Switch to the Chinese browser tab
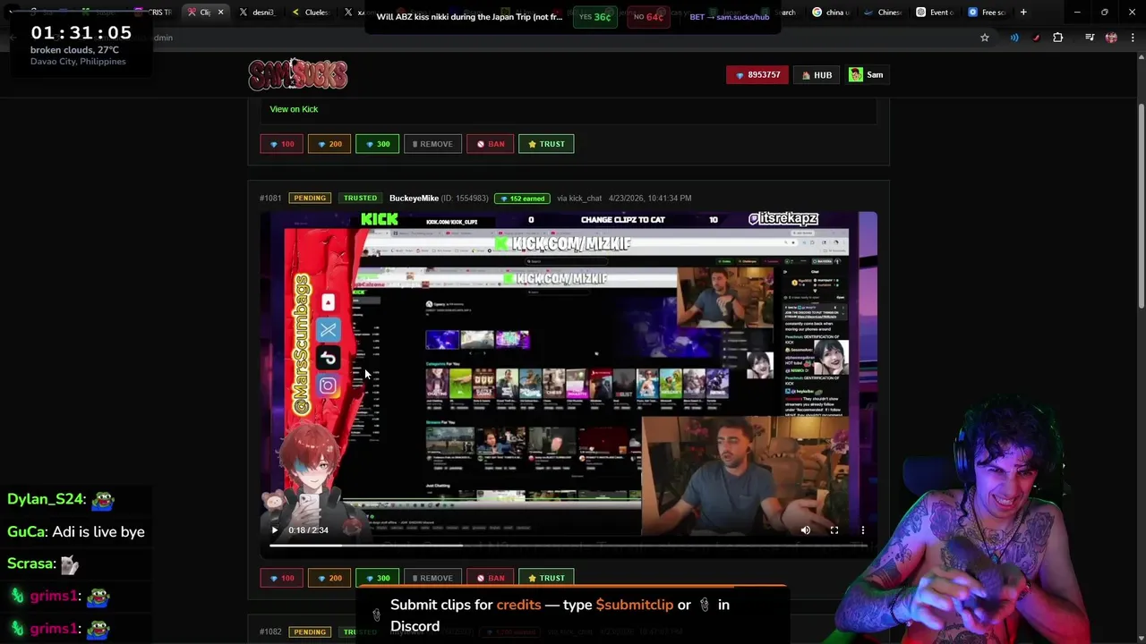Screen dimensions: 1146x644 click(x=883, y=13)
